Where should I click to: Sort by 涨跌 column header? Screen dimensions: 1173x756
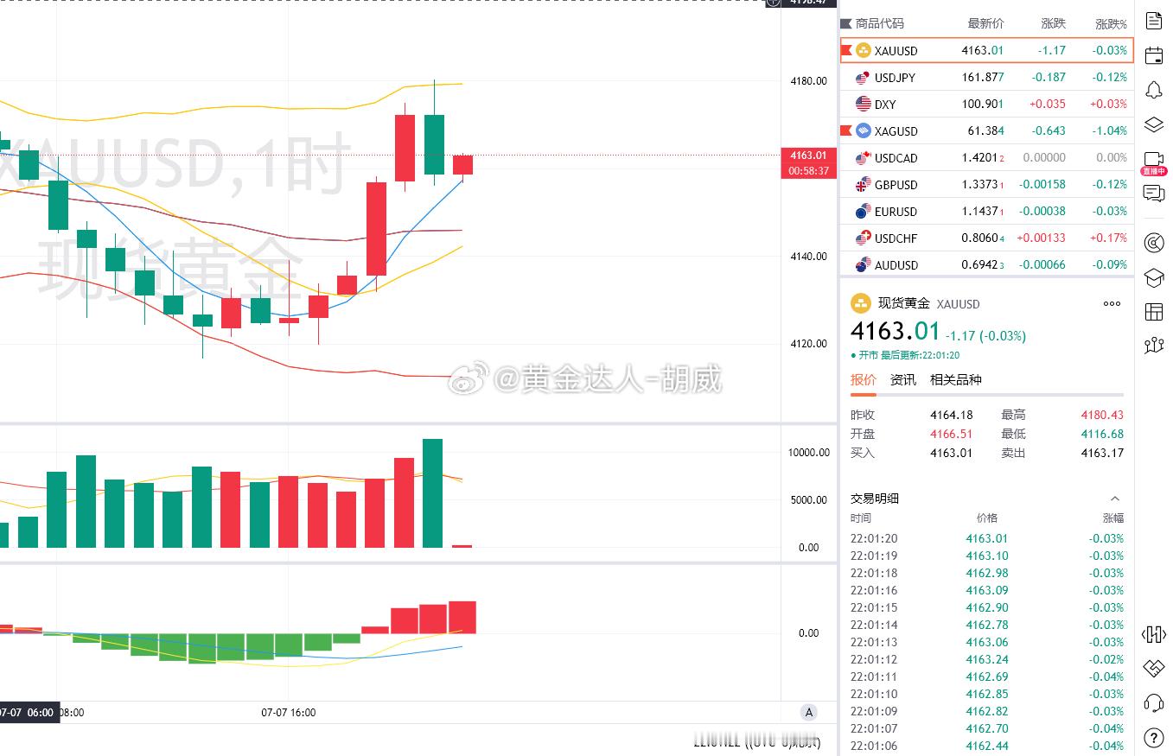[1053, 24]
